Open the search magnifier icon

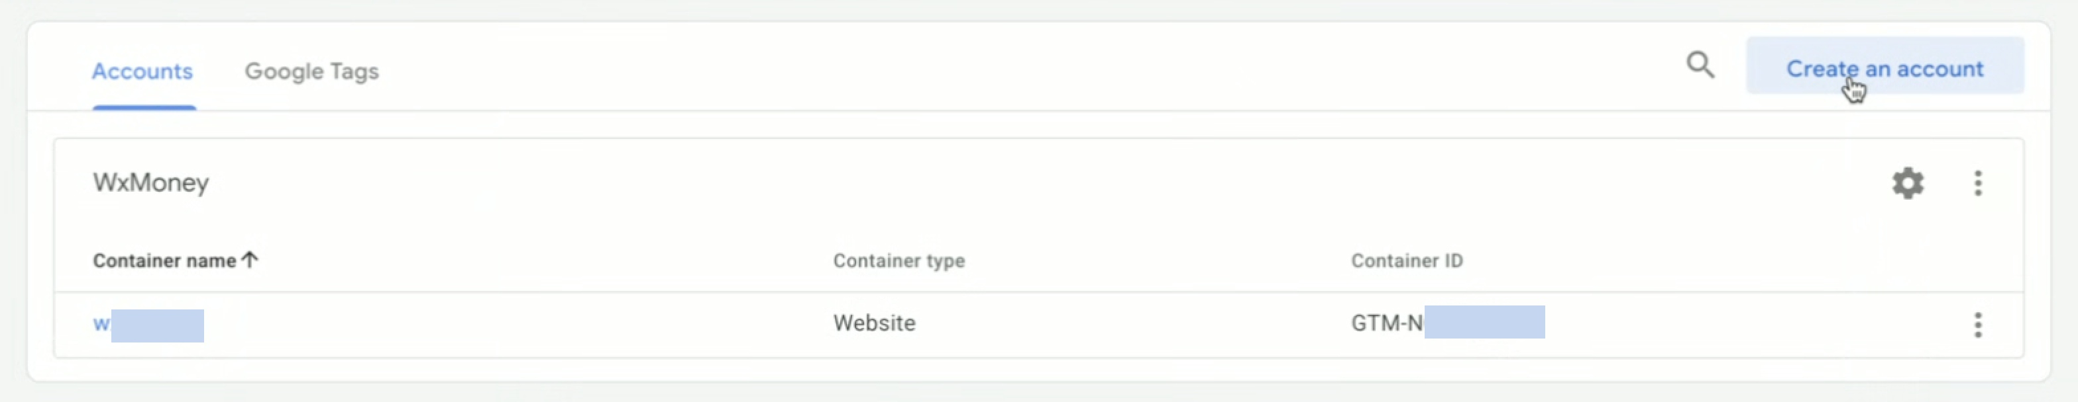[x=1700, y=65]
